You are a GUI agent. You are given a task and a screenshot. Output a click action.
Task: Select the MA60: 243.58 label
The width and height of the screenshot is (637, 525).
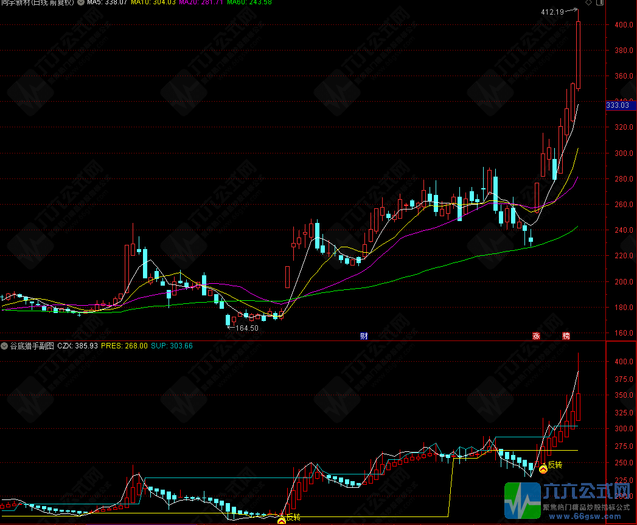point(249,2)
